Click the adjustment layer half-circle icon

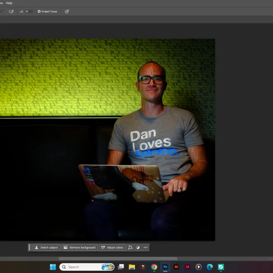tap(138, 248)
